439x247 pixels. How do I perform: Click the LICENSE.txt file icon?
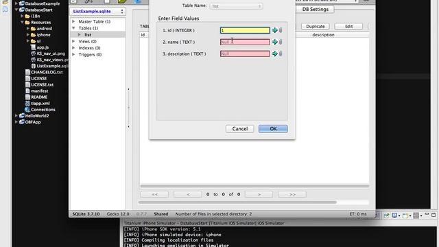click(x=27, y=84)
